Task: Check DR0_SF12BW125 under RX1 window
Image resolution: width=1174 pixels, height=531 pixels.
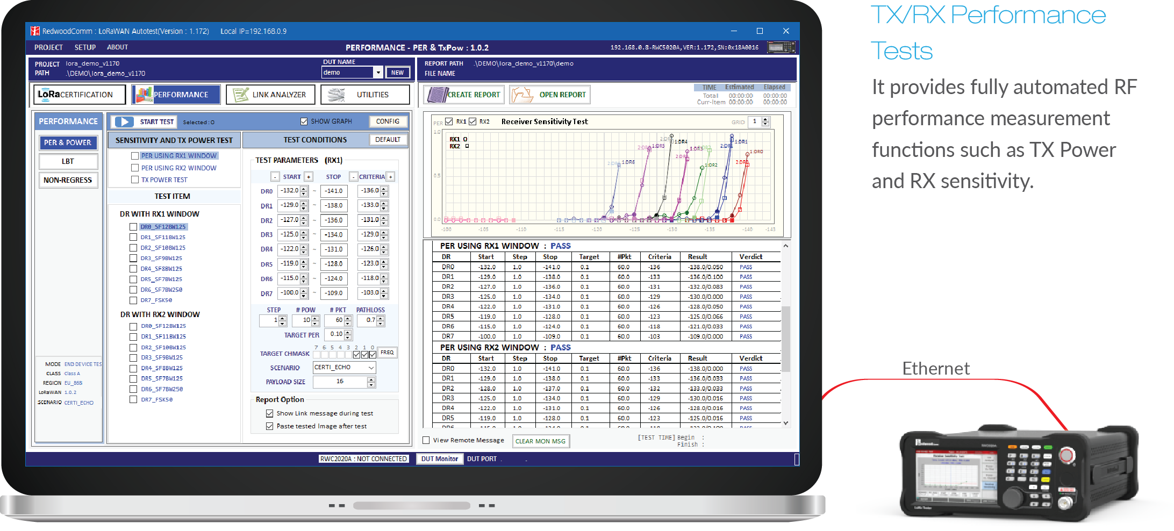Action: [x=133, y=227]
